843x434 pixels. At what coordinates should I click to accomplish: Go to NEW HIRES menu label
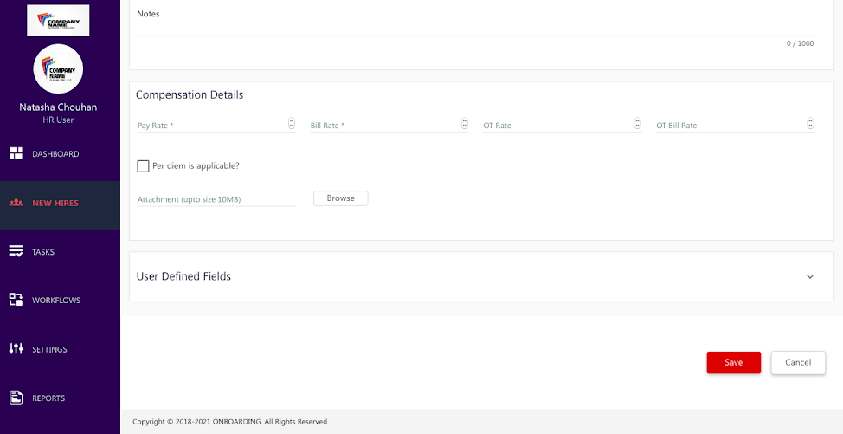(55, 204)
